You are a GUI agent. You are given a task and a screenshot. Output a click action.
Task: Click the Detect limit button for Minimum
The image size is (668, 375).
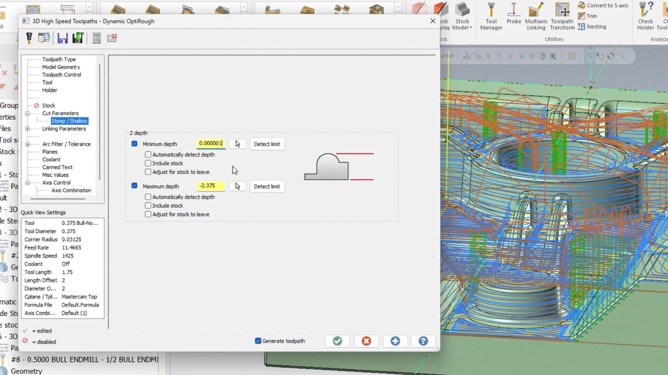267,144
